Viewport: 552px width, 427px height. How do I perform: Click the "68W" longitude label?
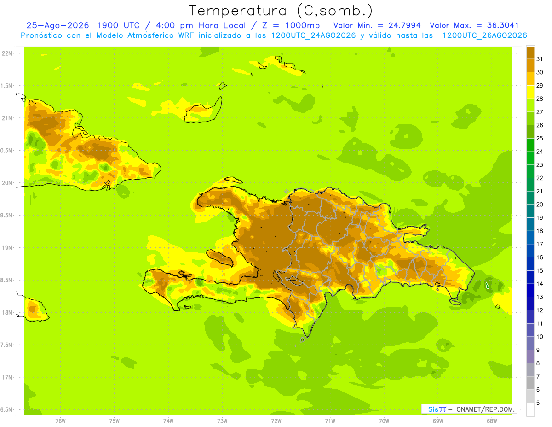(492, 421)
